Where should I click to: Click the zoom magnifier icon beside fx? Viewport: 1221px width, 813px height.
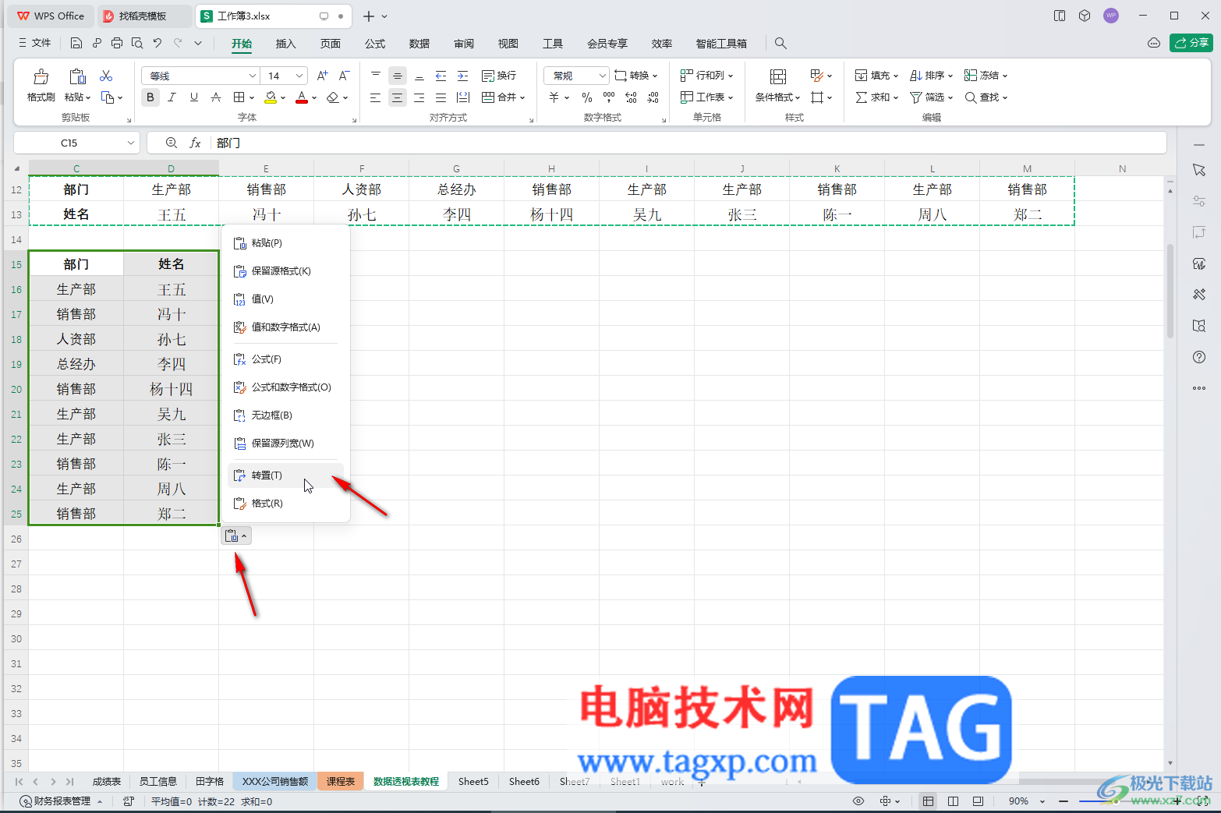tap(172, 143)
